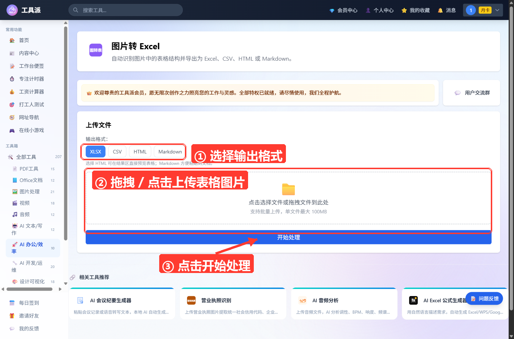The height and width of the screenshot is (339, 514).
Task: Click the folder icon in the upload area
Action: [x=288, y=189]
